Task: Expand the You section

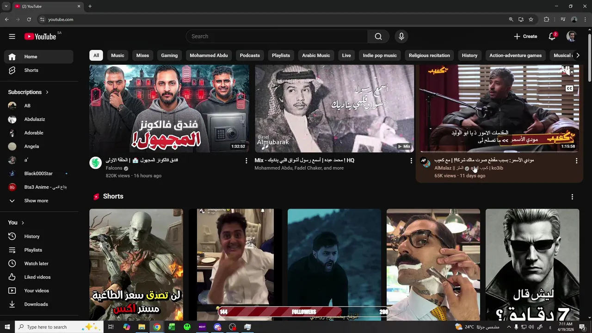Action: click(x=16, y=222)
